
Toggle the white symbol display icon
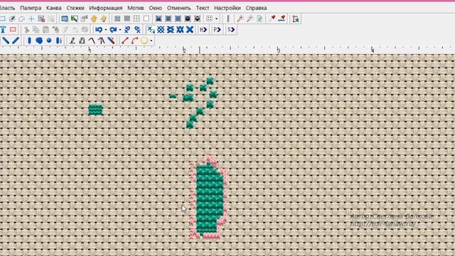[198, 19]
